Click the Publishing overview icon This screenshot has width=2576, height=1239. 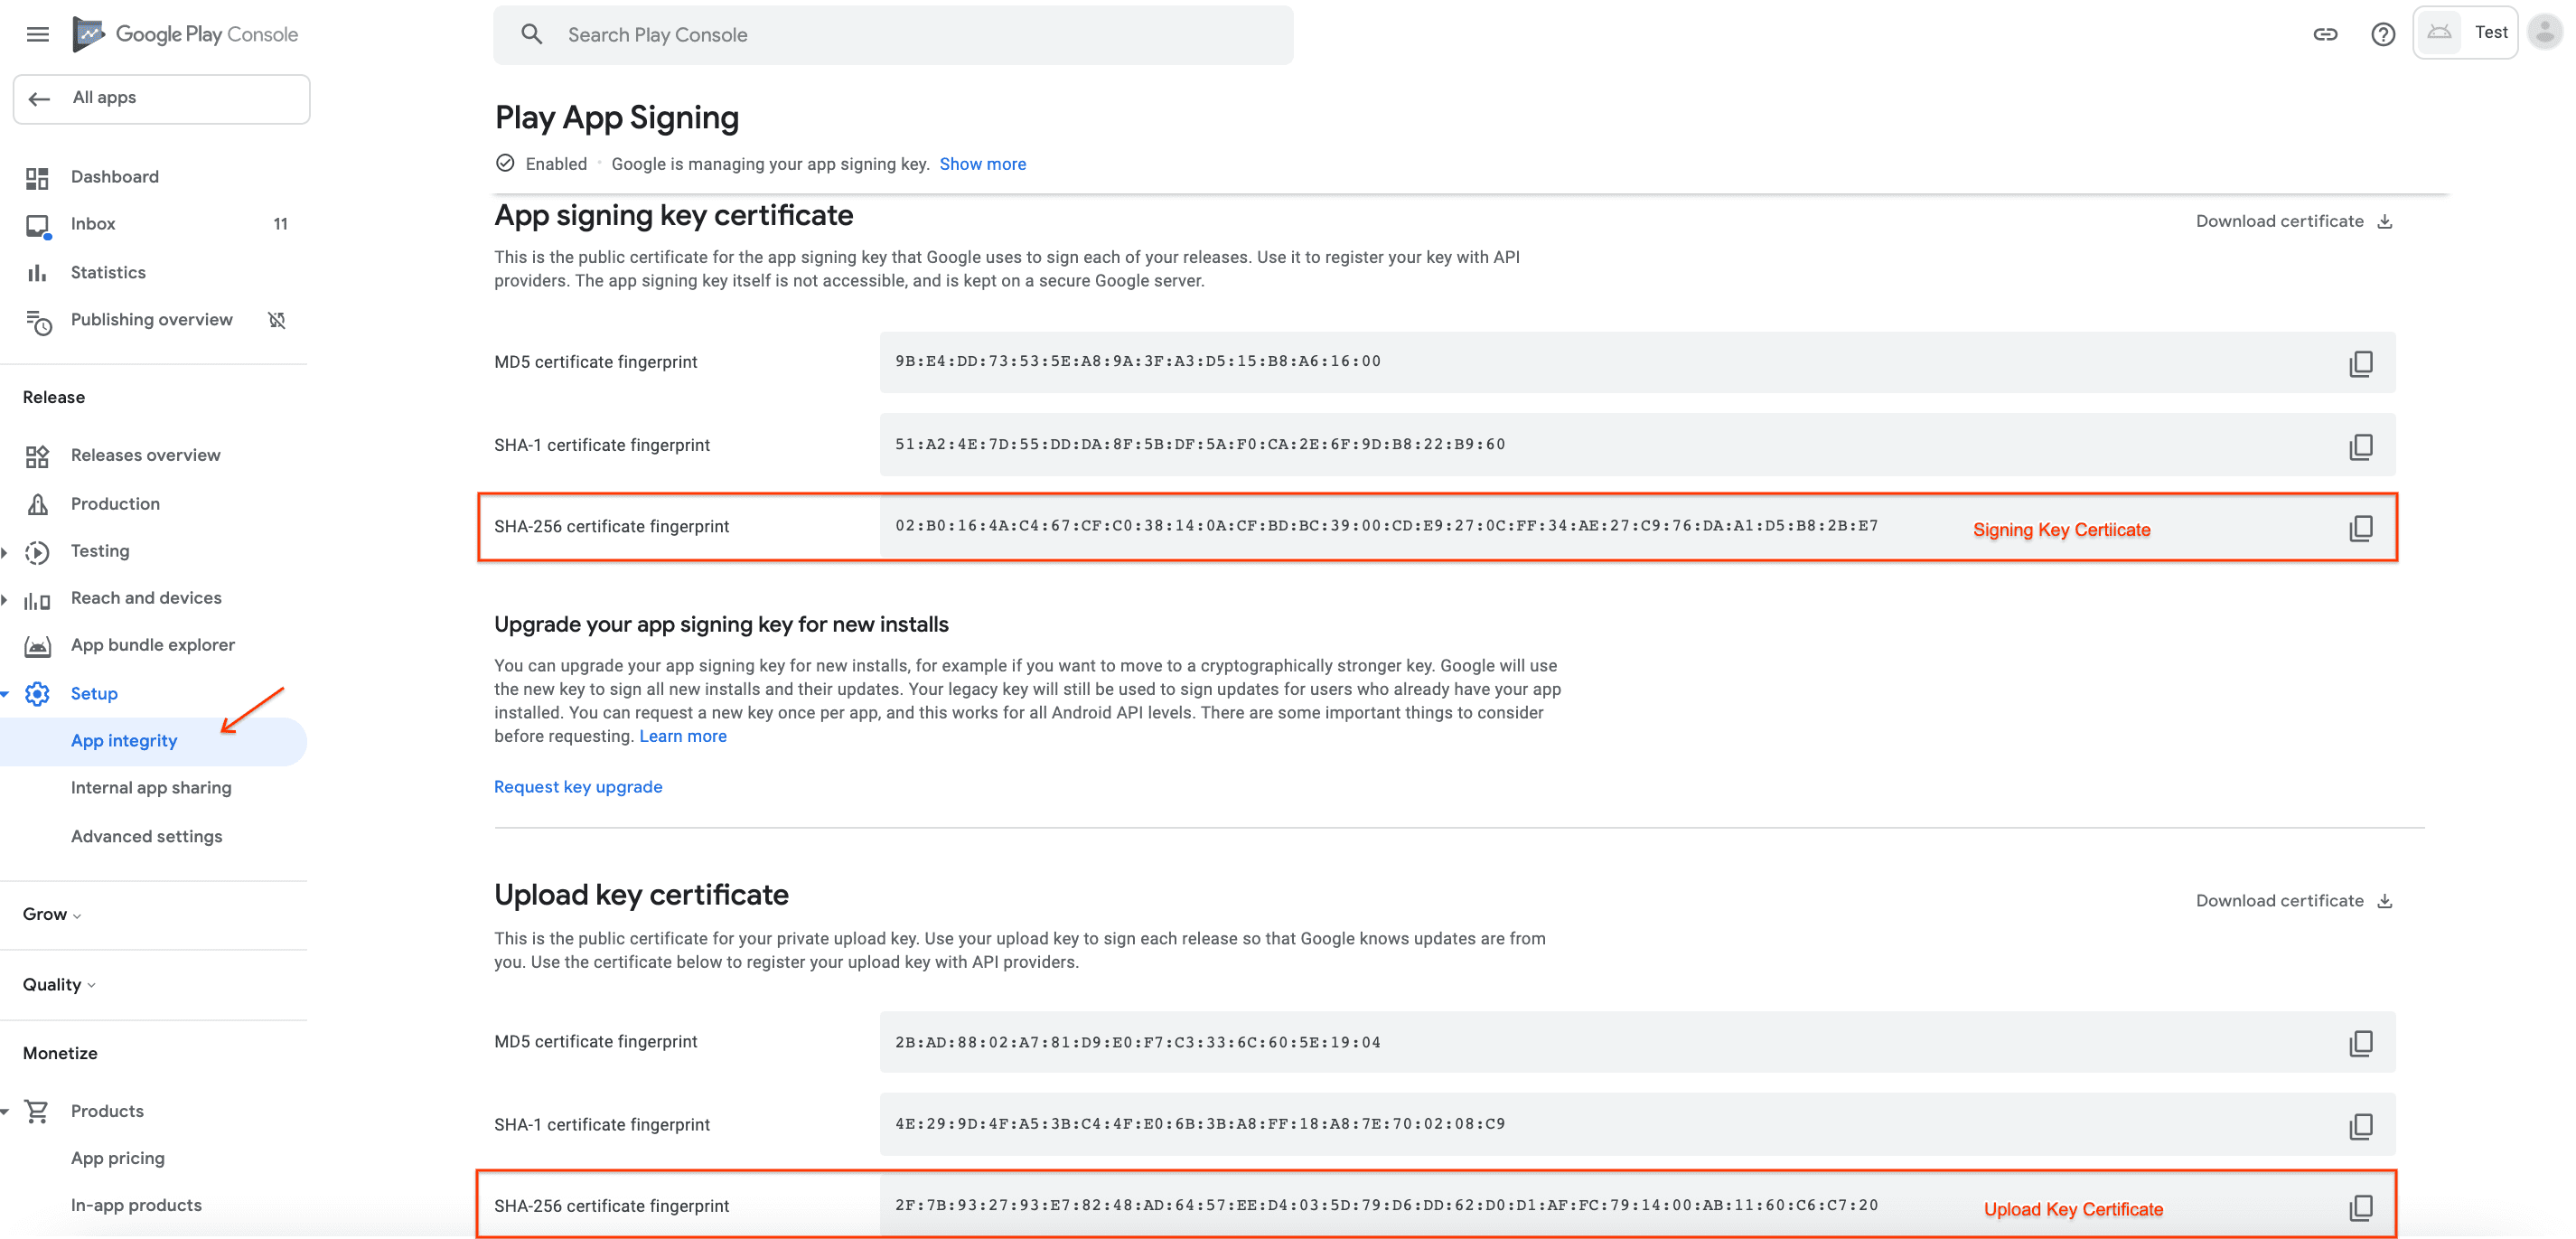41,319
